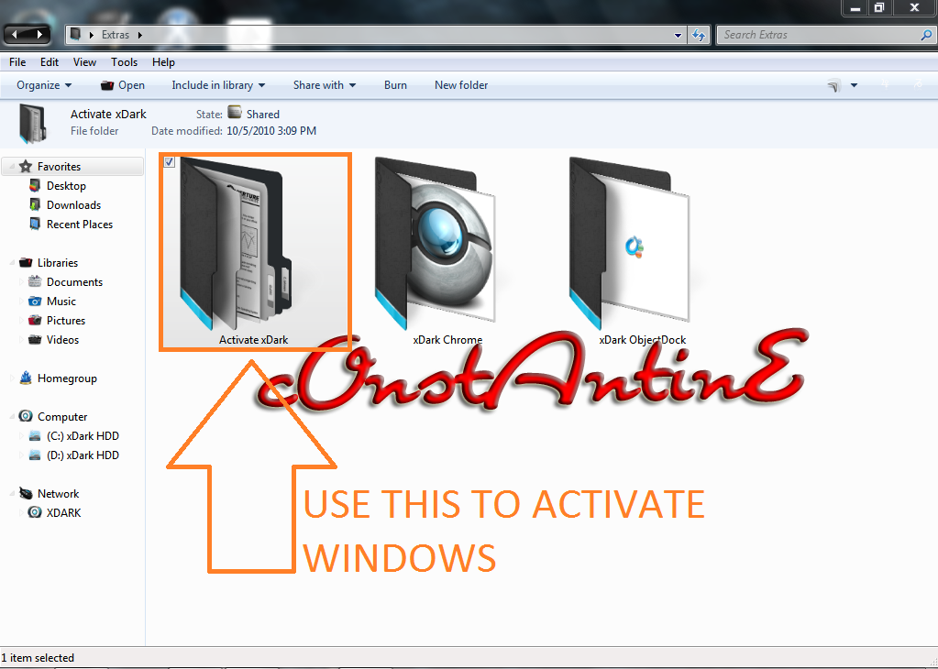Collapse the Network tree group
Screen dimensions: 938x669
tap(12, 494)
